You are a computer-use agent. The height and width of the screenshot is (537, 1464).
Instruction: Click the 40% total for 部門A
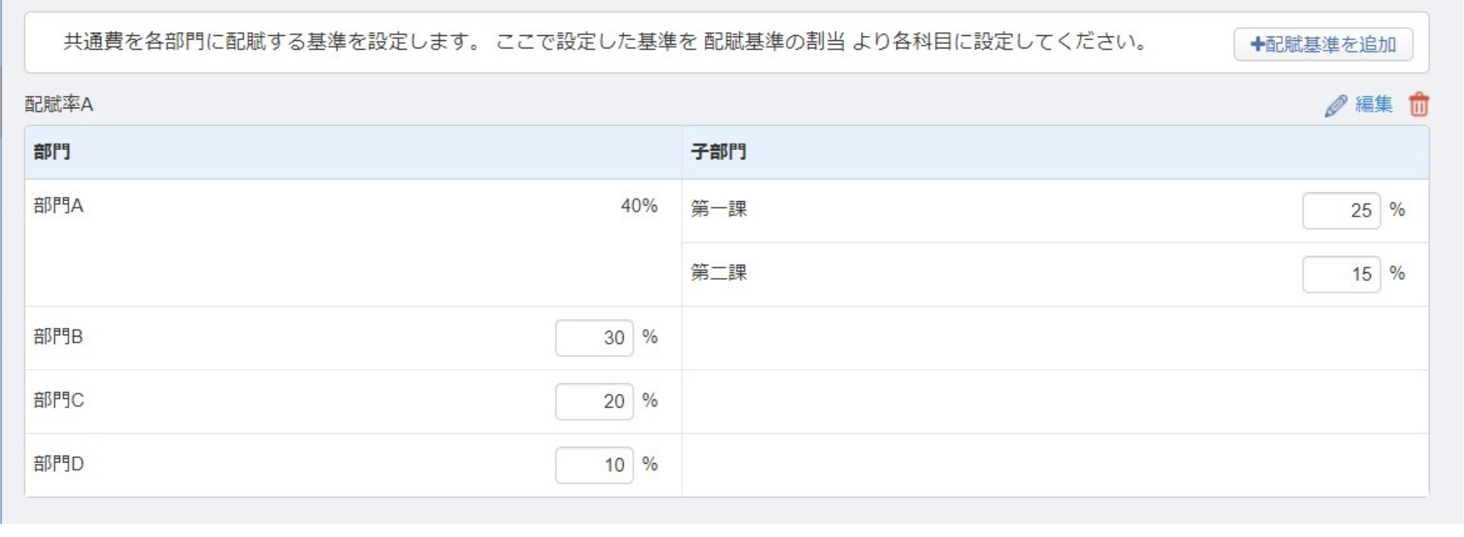click(638, 206)
